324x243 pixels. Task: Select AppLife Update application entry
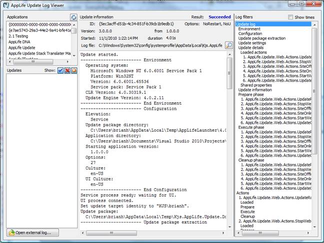click(21, 47)
